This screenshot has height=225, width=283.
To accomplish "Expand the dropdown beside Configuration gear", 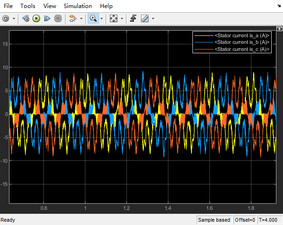I will 14,19.
